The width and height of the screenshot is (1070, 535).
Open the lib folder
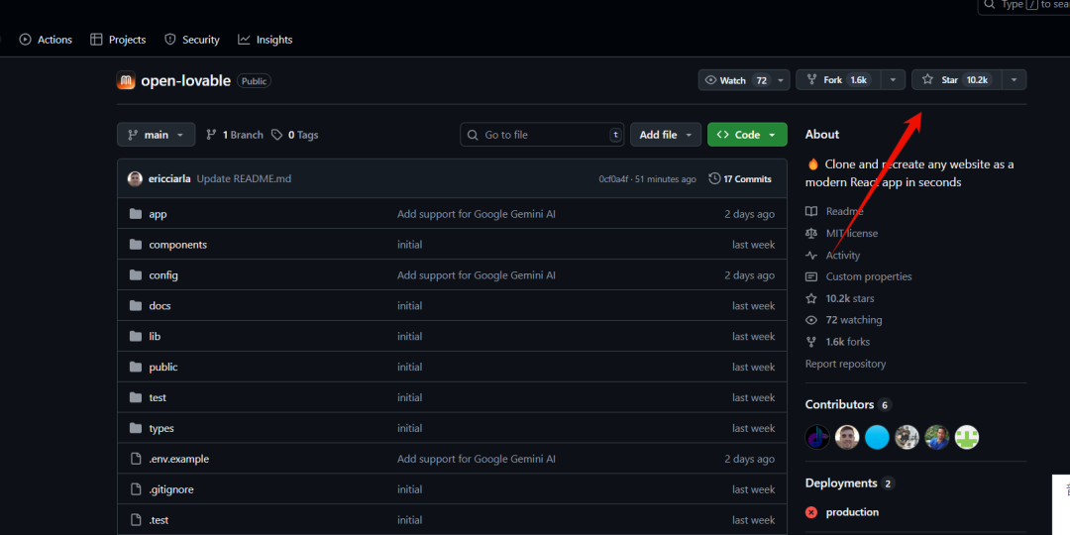click(x=155, y=337)
